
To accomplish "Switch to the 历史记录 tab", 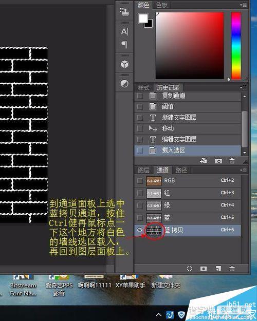I will (168, 88).
